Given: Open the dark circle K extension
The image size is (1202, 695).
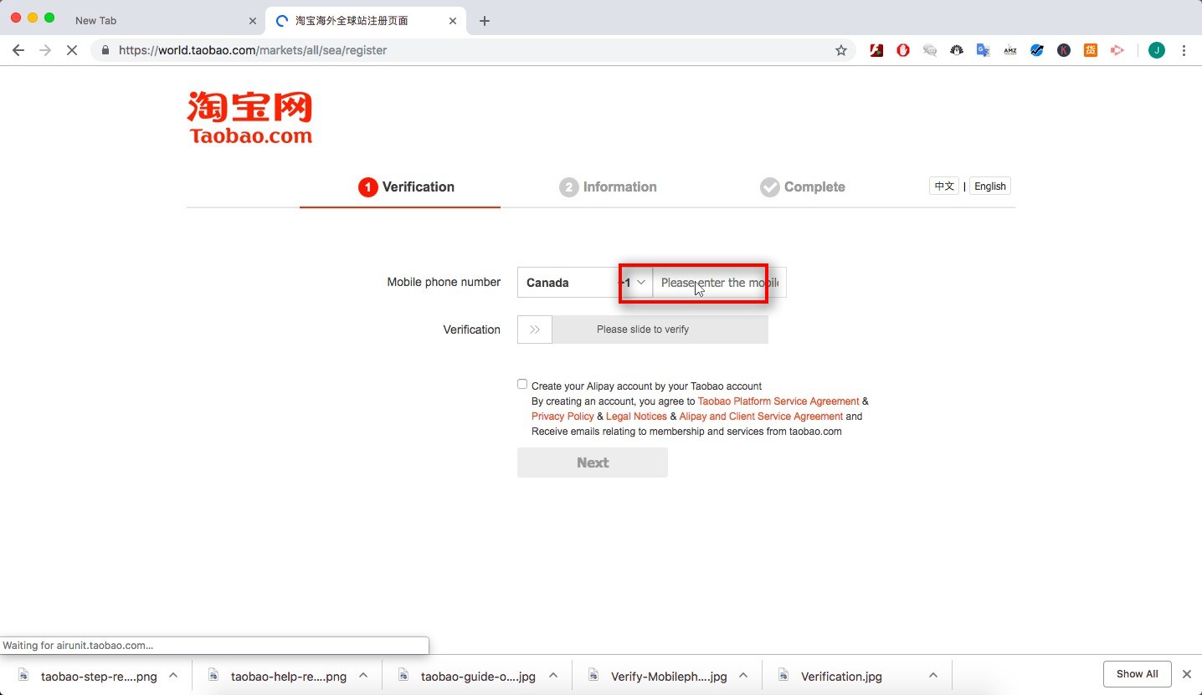Looking at the screenshot, I should click(1064, 50).
